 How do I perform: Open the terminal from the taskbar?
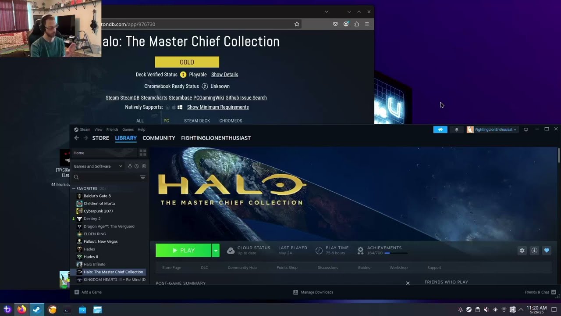(x=67, y=310)
